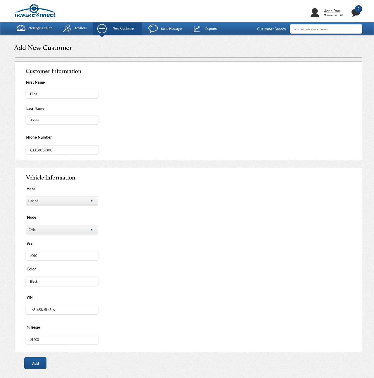374x378 pixels.
Task: Click the First Name input field
Action: (x=62, y=94)
